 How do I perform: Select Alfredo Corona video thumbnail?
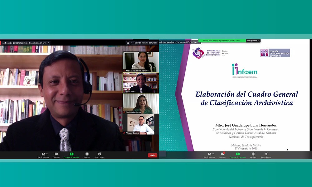[141, 124]
